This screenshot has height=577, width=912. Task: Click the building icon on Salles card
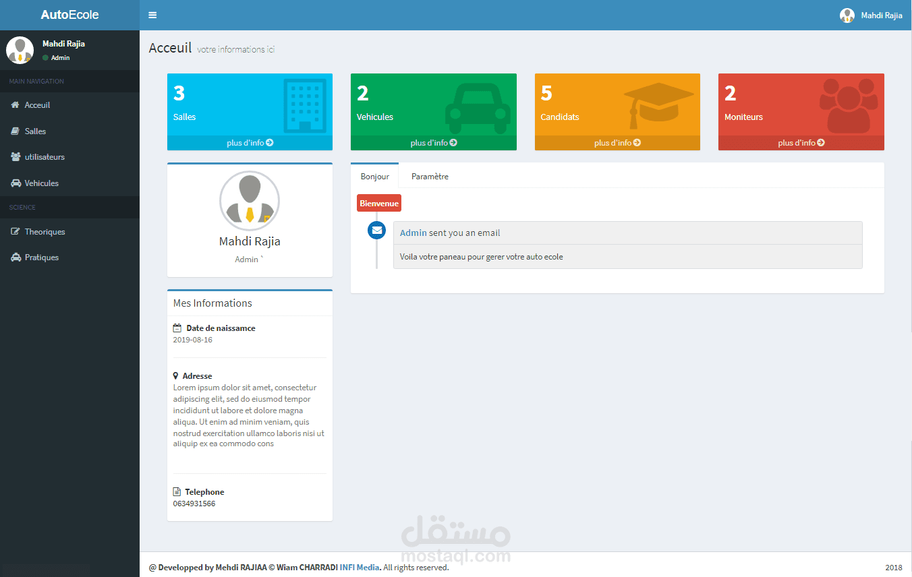coord(305,104)
